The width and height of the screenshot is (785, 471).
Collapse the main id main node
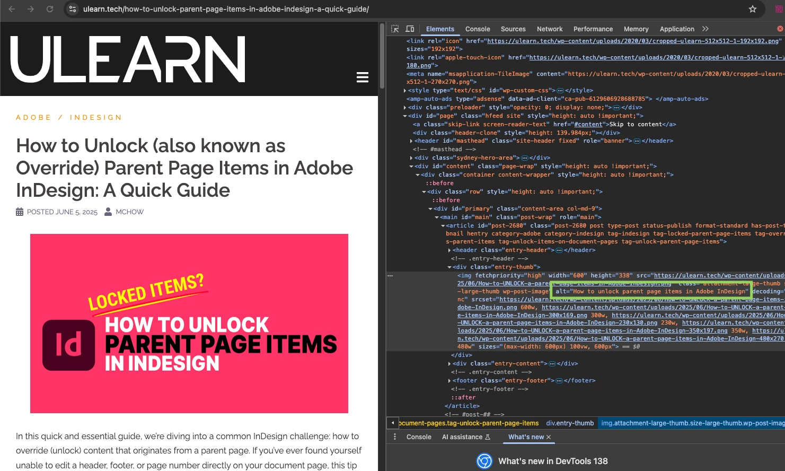click(x=437, y=217)
